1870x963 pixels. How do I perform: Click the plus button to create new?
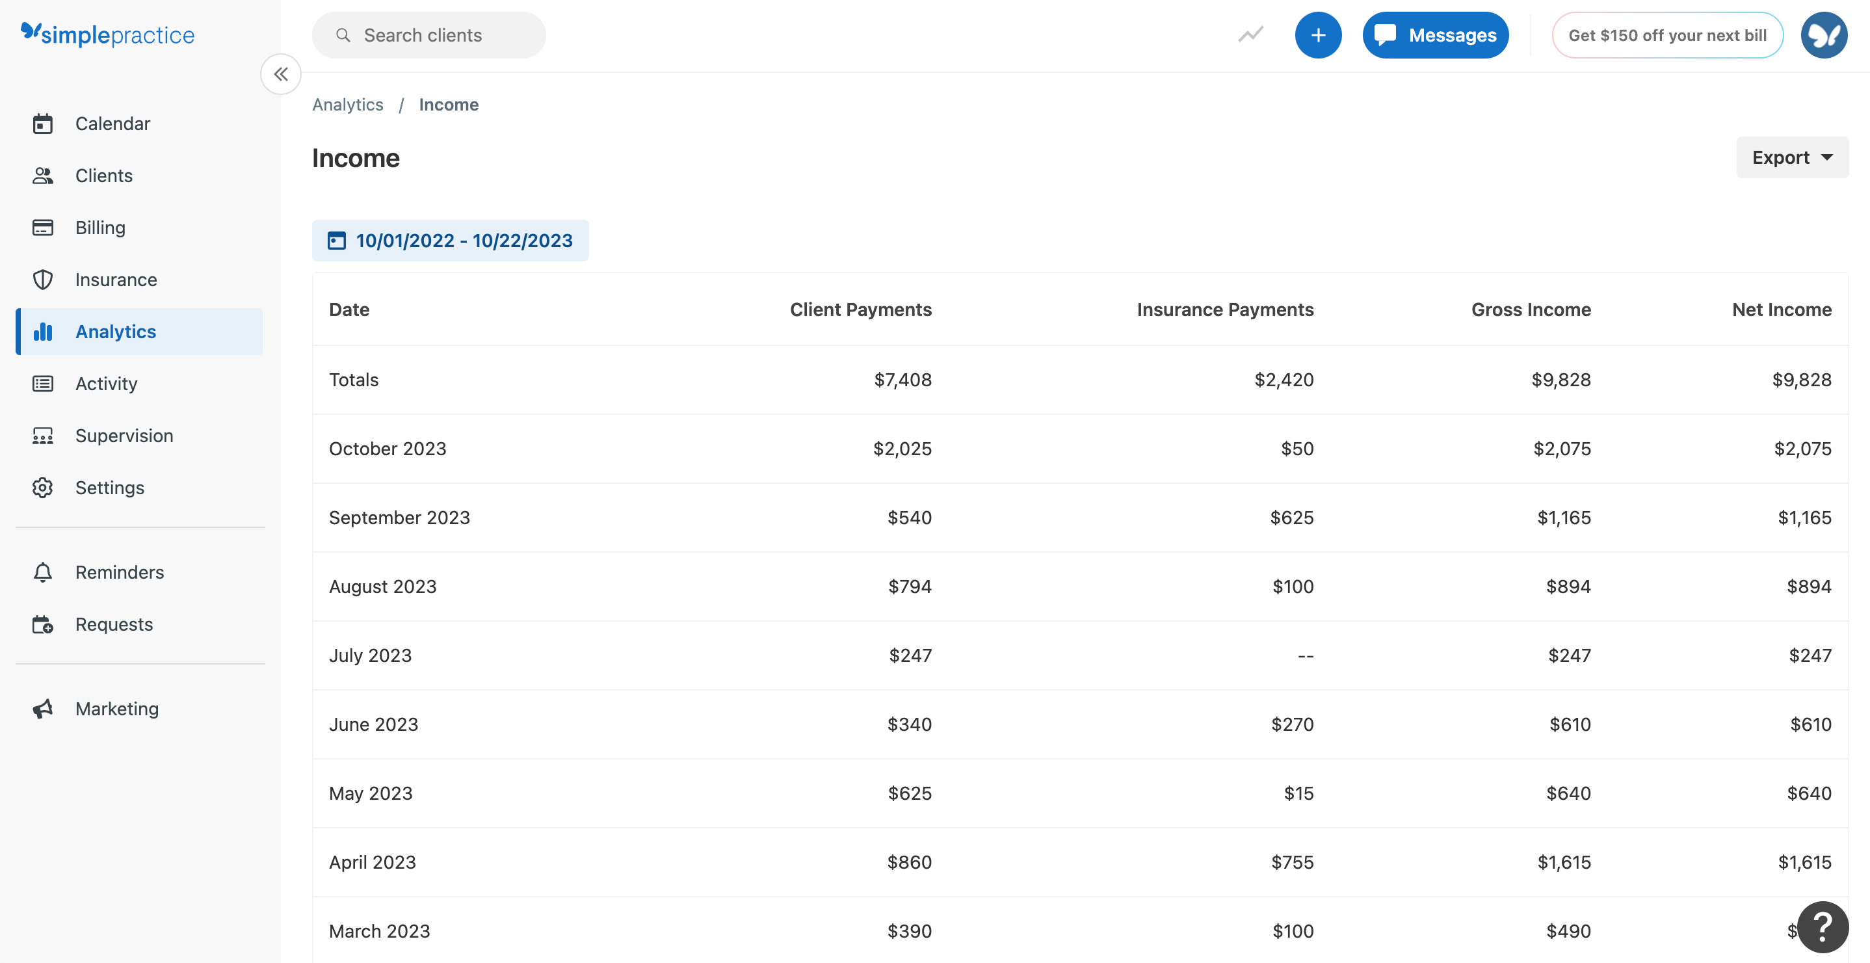click(1318, 34)
